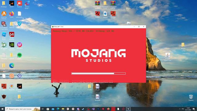Image resolution: width=197 pixels, height=111 pixels.
Task: Click the Windows taskbar search box
Action: click(22, 109)
